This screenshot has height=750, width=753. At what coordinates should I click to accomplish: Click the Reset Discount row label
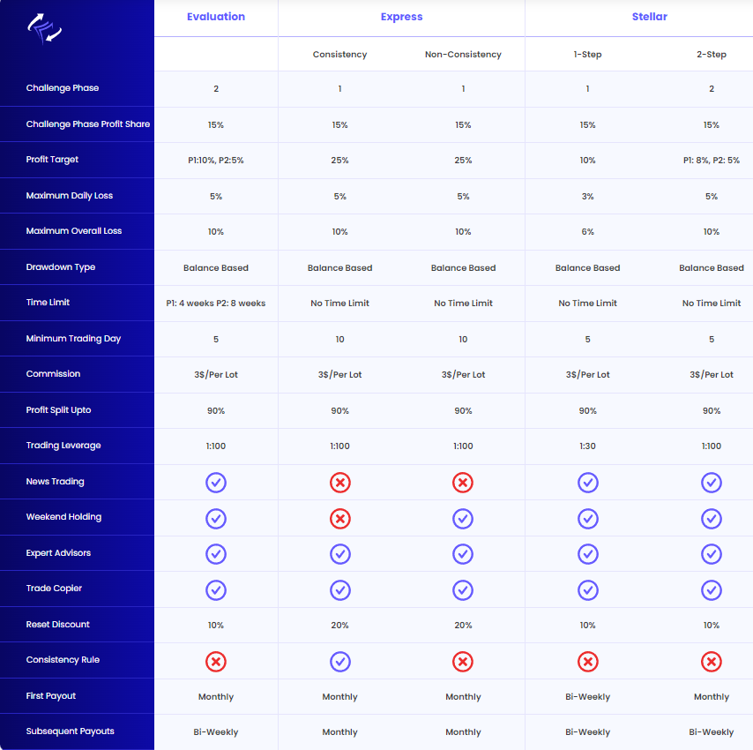(x=58, y=625)
